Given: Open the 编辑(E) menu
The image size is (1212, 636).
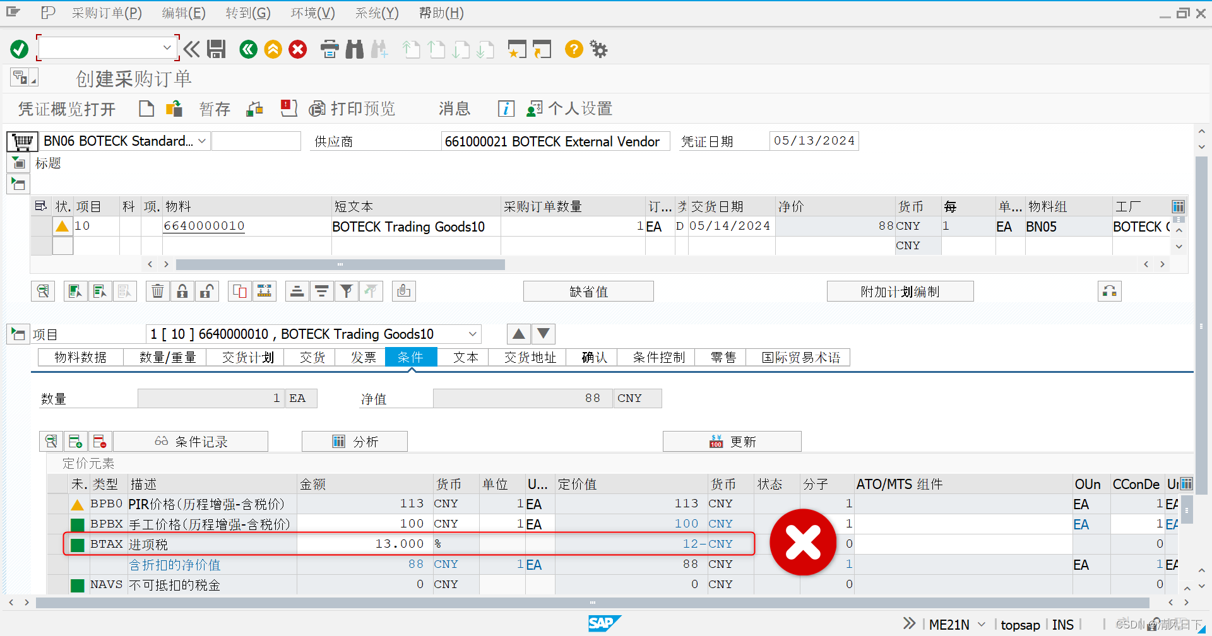Looking at the screenshot, I should click(x=184, y=13).
